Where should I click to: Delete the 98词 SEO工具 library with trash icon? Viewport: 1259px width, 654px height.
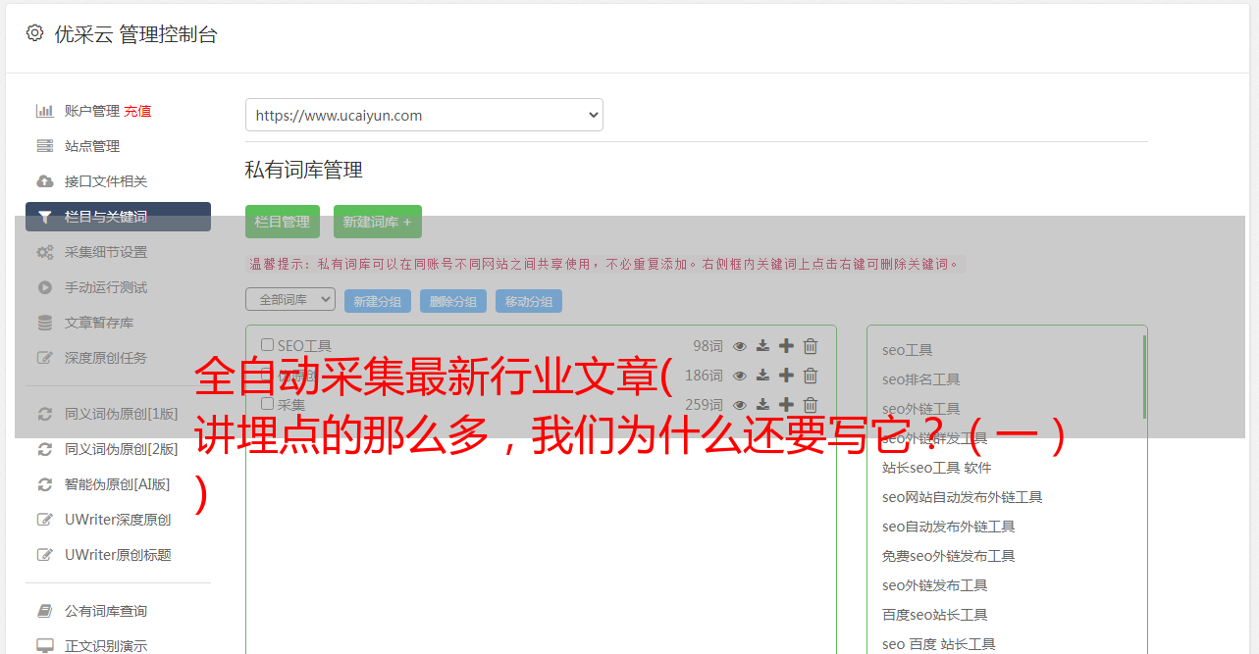point(811,346)
